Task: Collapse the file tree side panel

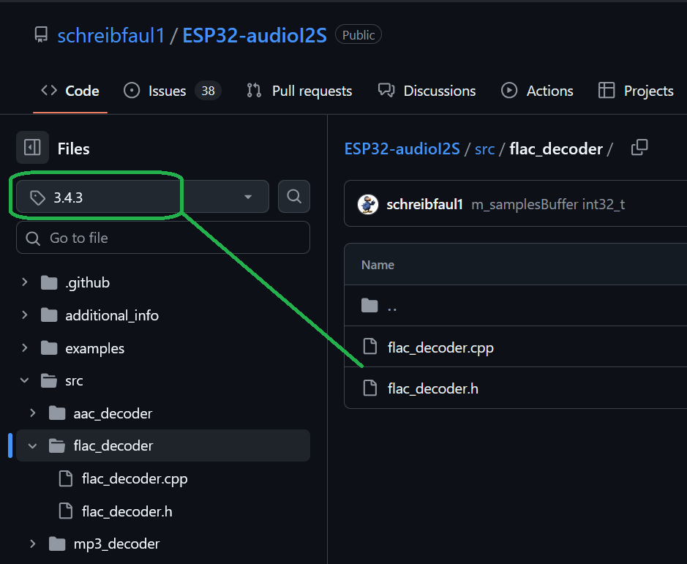Action: (x=32, y=148)
